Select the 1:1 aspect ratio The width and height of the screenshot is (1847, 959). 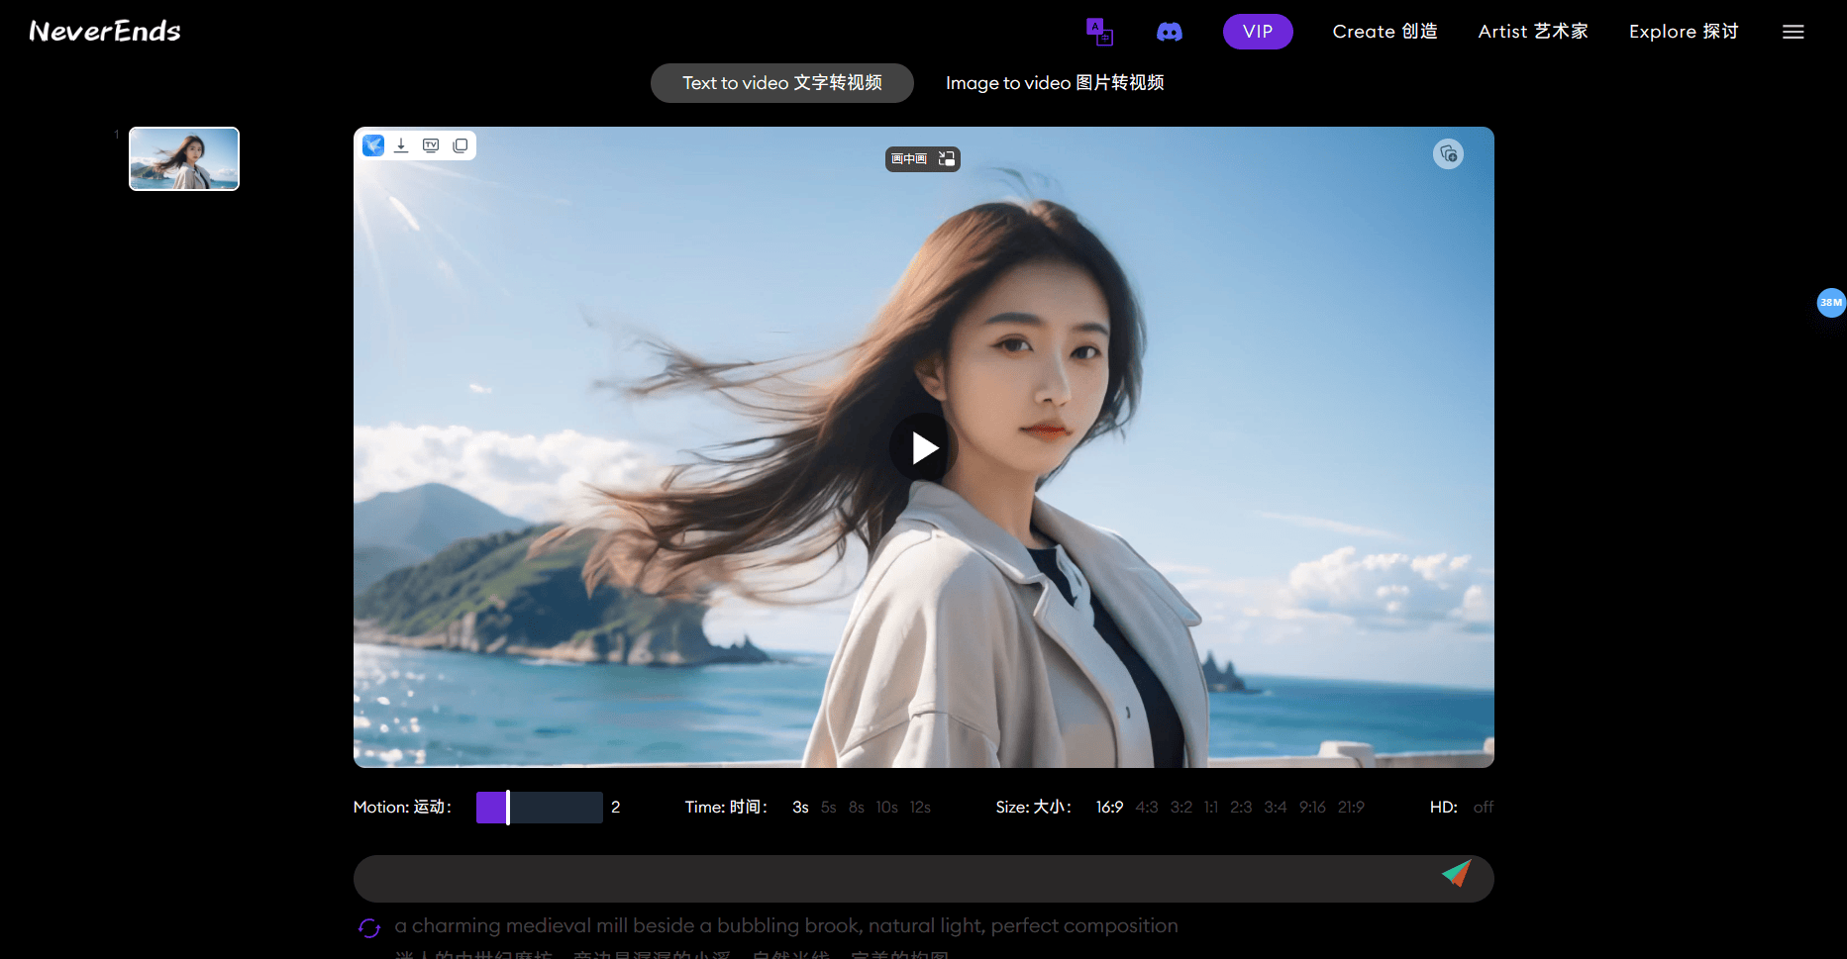pos(1210,807)
